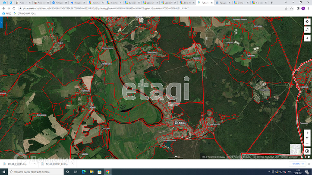Toggle the browser side panel
Screen dimensions: 312x175
tap(298, 8)
